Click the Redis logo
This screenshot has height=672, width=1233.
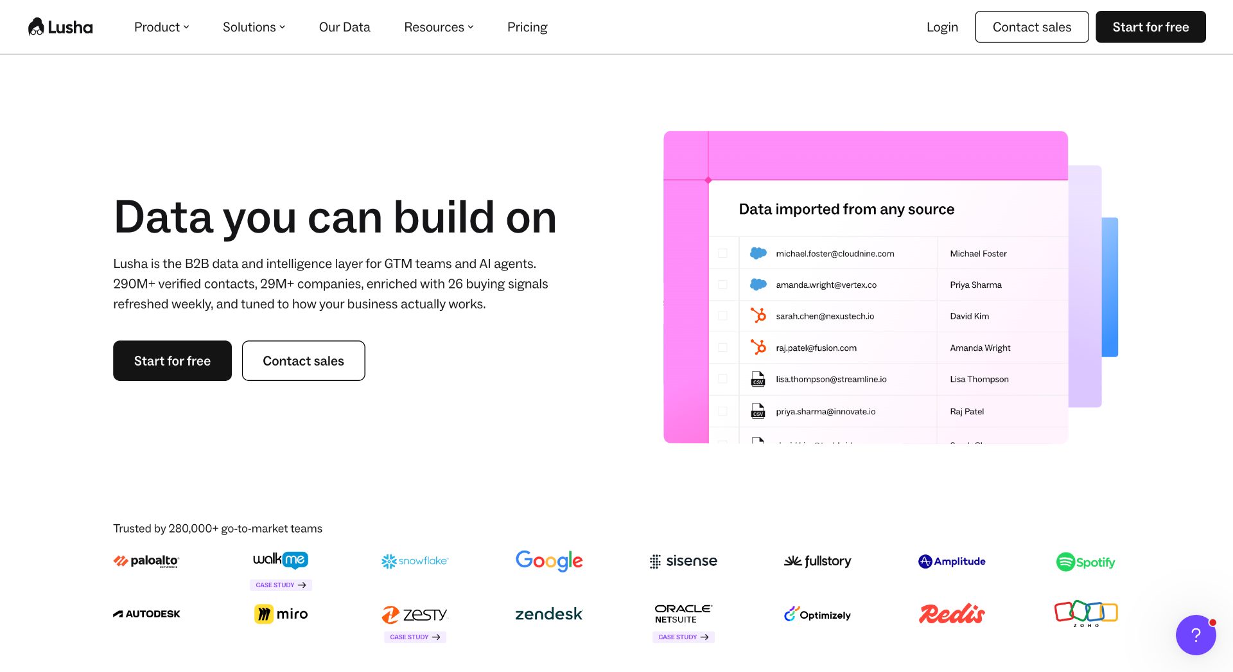[952, 614]
